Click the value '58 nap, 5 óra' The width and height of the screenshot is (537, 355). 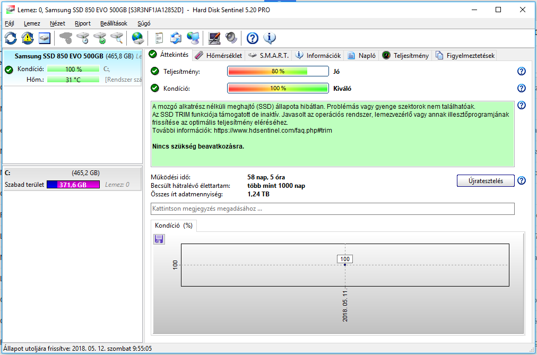[266, 177]
